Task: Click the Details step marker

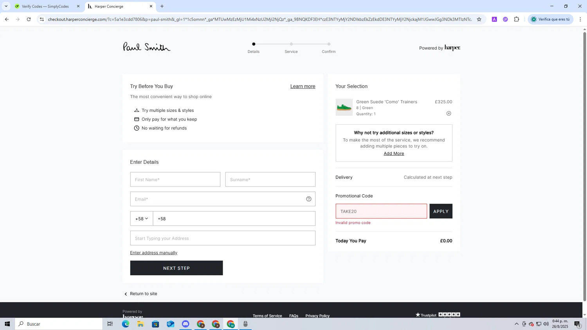Action: point(254,44)
